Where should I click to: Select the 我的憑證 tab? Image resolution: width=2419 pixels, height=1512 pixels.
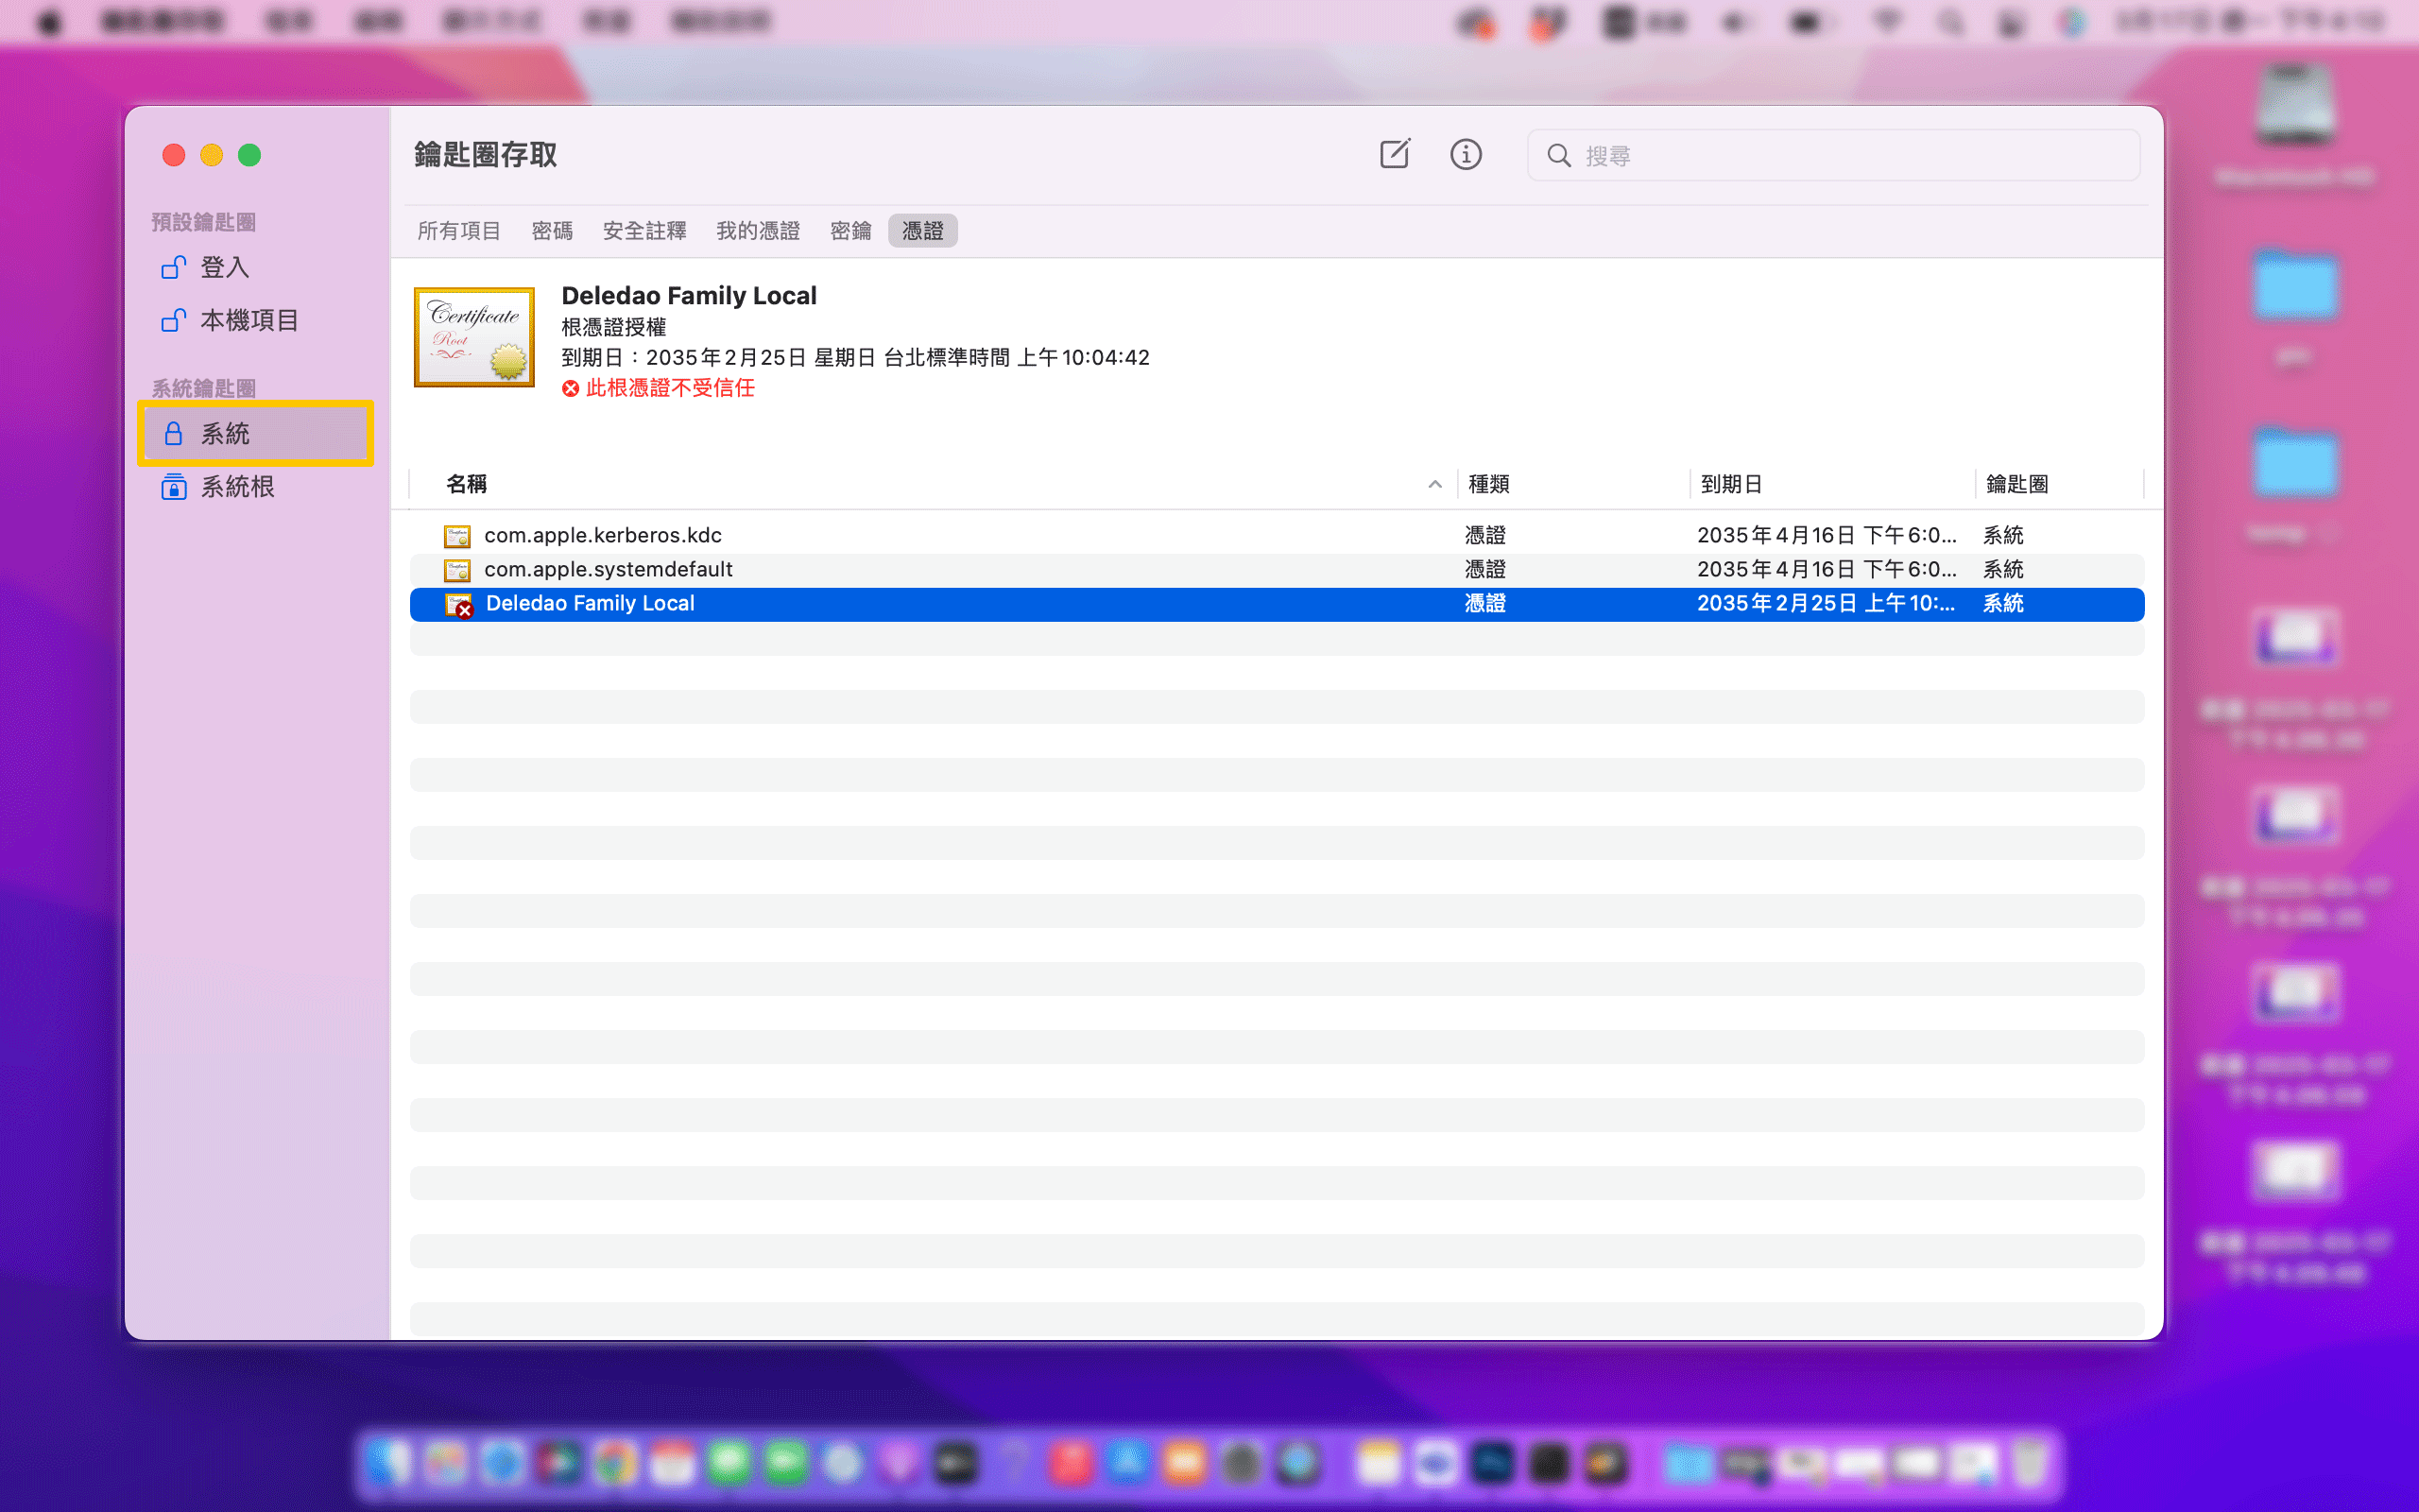point(758,231)
